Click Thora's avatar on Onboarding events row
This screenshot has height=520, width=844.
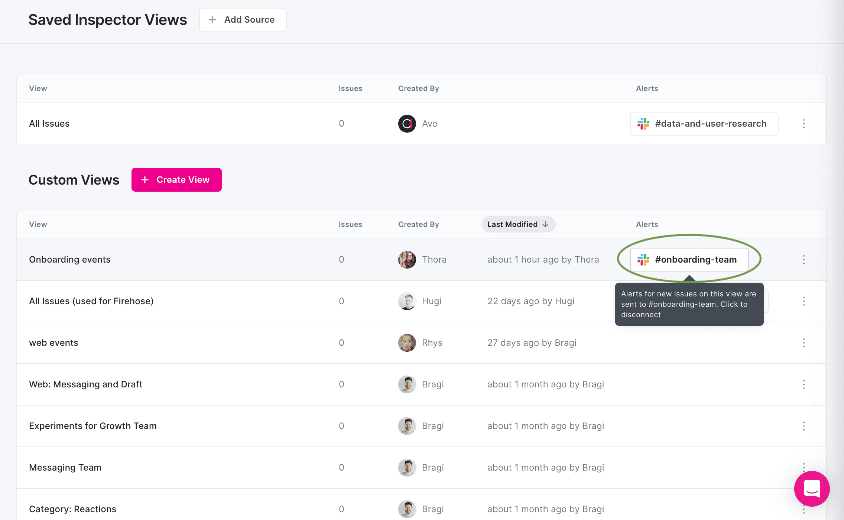pyautogui.click(x=407, y=259)
